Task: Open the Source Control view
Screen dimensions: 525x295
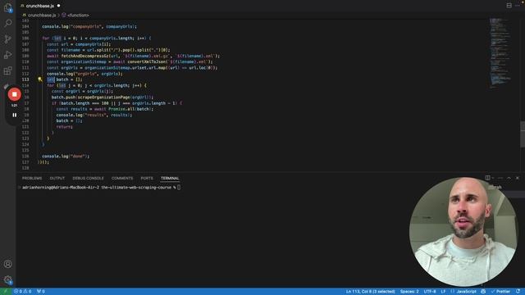Action: pyautogui.click(x=7, y=39)
